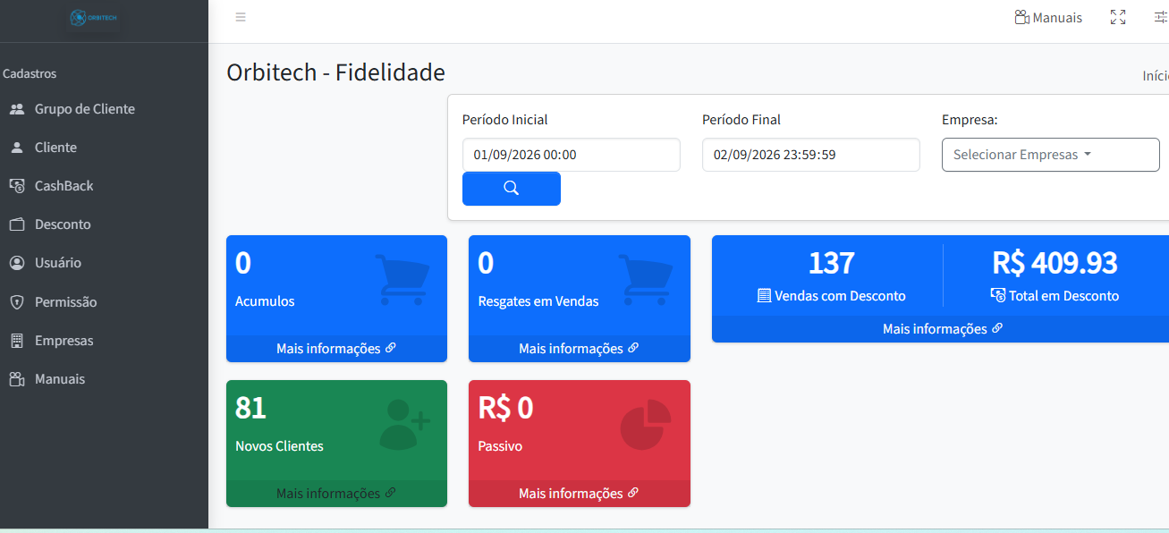1169x533 pixels.
Task: Click the Cliente person icon
Action: pyautogui.click(x=16, y=148)
